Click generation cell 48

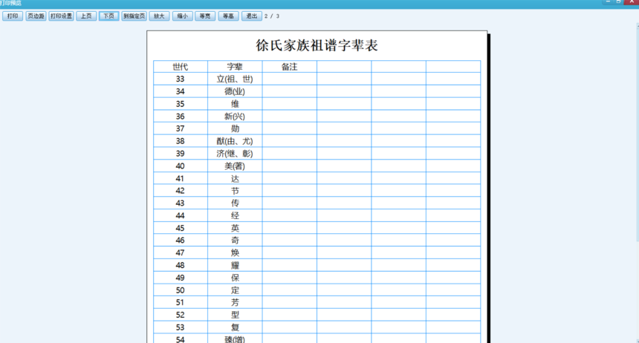[x=180, y=266]
